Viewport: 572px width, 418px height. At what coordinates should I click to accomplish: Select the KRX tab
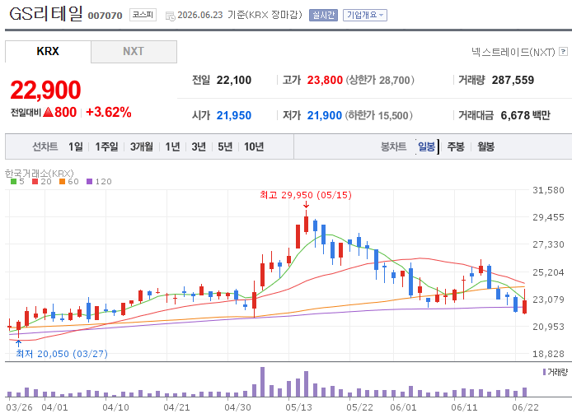click(x=48, y=51)
